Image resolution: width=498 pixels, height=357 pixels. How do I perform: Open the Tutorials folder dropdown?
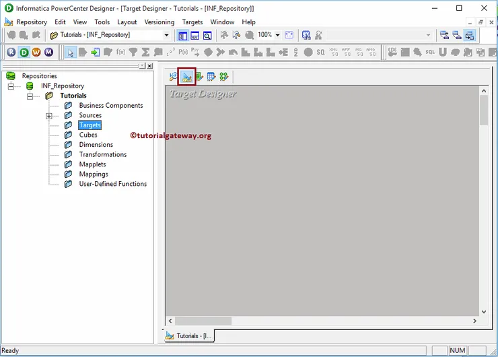pyautogui.click(x=166, y=35)
